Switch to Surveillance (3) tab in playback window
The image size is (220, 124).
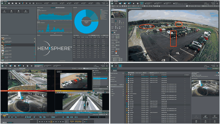(57, 66)
